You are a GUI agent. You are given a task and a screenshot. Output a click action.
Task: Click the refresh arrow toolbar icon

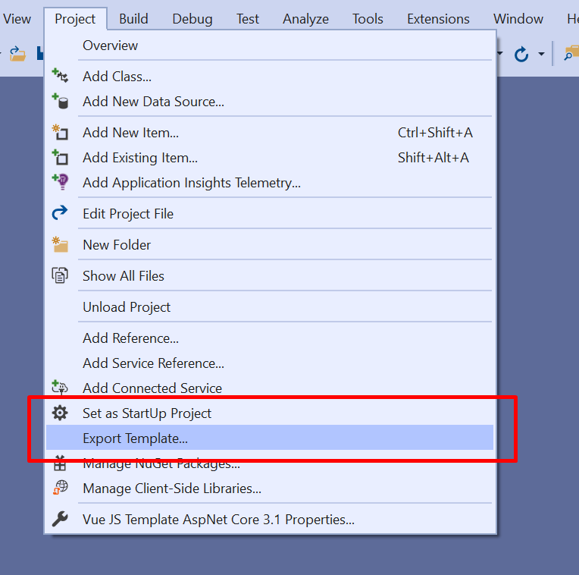[521, 55]
